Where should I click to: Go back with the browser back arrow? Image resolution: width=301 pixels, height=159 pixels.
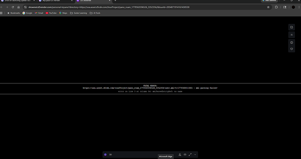click(2, 7)
